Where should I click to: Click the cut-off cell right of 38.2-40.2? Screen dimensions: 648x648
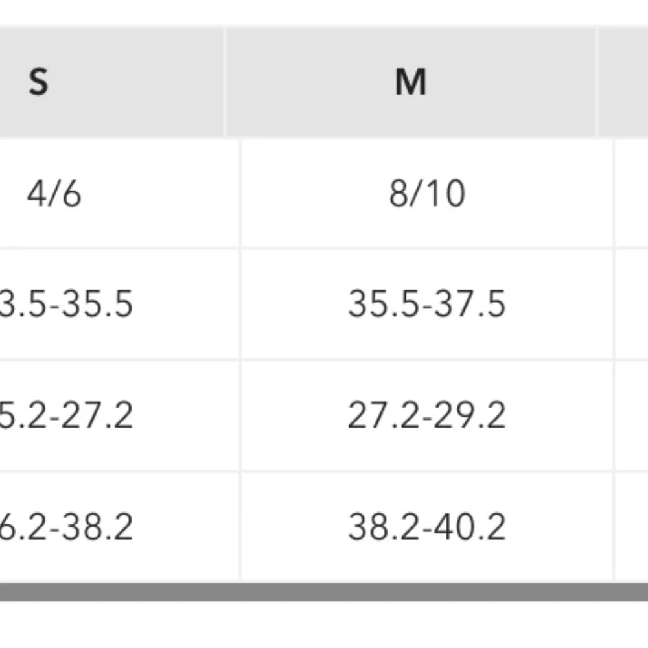632,527
